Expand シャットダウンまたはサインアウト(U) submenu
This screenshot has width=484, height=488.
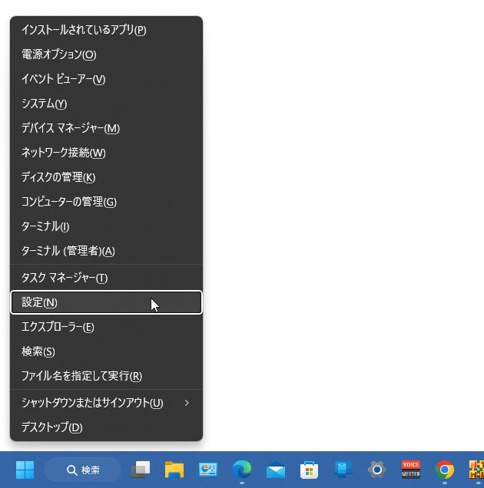pos(106,403)
